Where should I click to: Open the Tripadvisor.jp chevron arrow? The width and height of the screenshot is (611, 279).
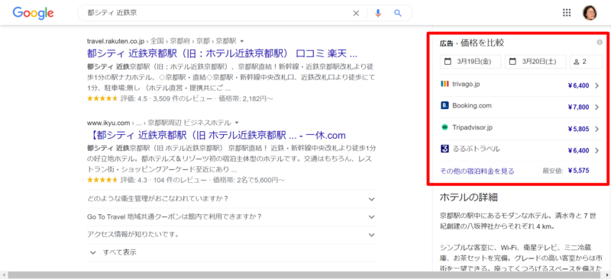click(596, 129)
